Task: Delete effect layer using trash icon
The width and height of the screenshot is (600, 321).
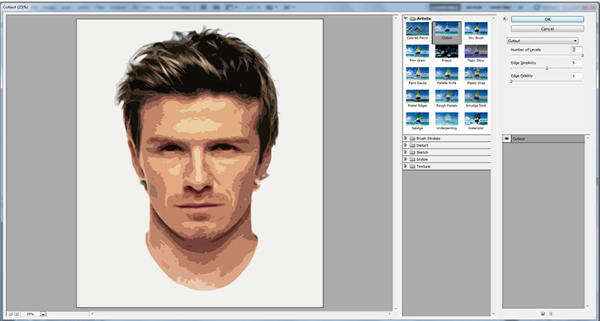Action: point(551,313)
